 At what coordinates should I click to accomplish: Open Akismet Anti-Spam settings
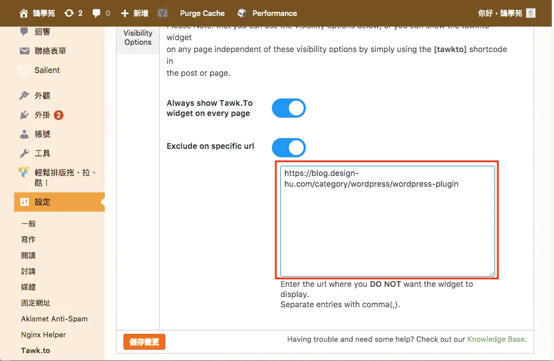(54, 319)
